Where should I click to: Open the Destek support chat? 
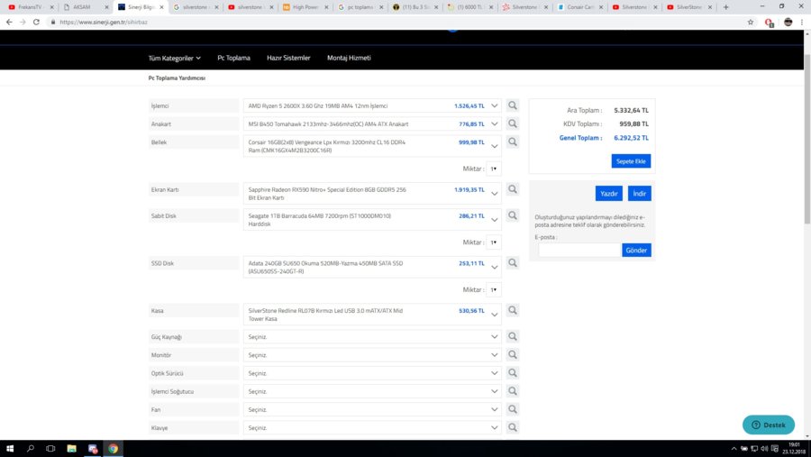[x=769, y=425]
